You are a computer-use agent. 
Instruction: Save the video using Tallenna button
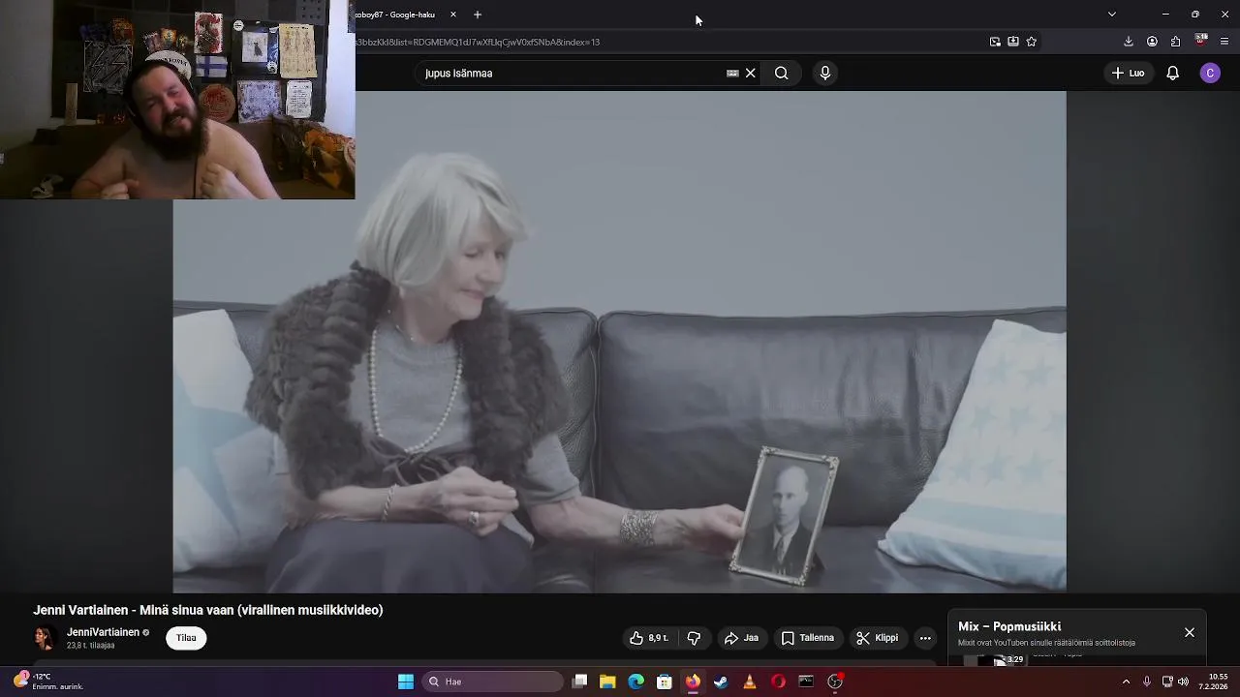click(807, 638)
